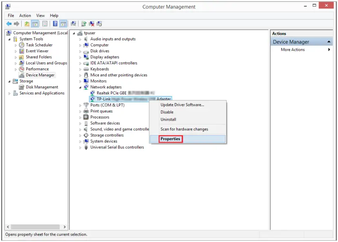Click Update Driver Software in context menu
The height and width of the screenshot is (242, 338).
pos(182,105)
